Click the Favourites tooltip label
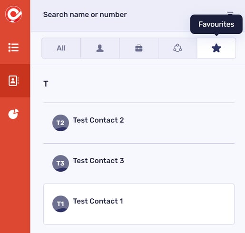 (216, 24)
